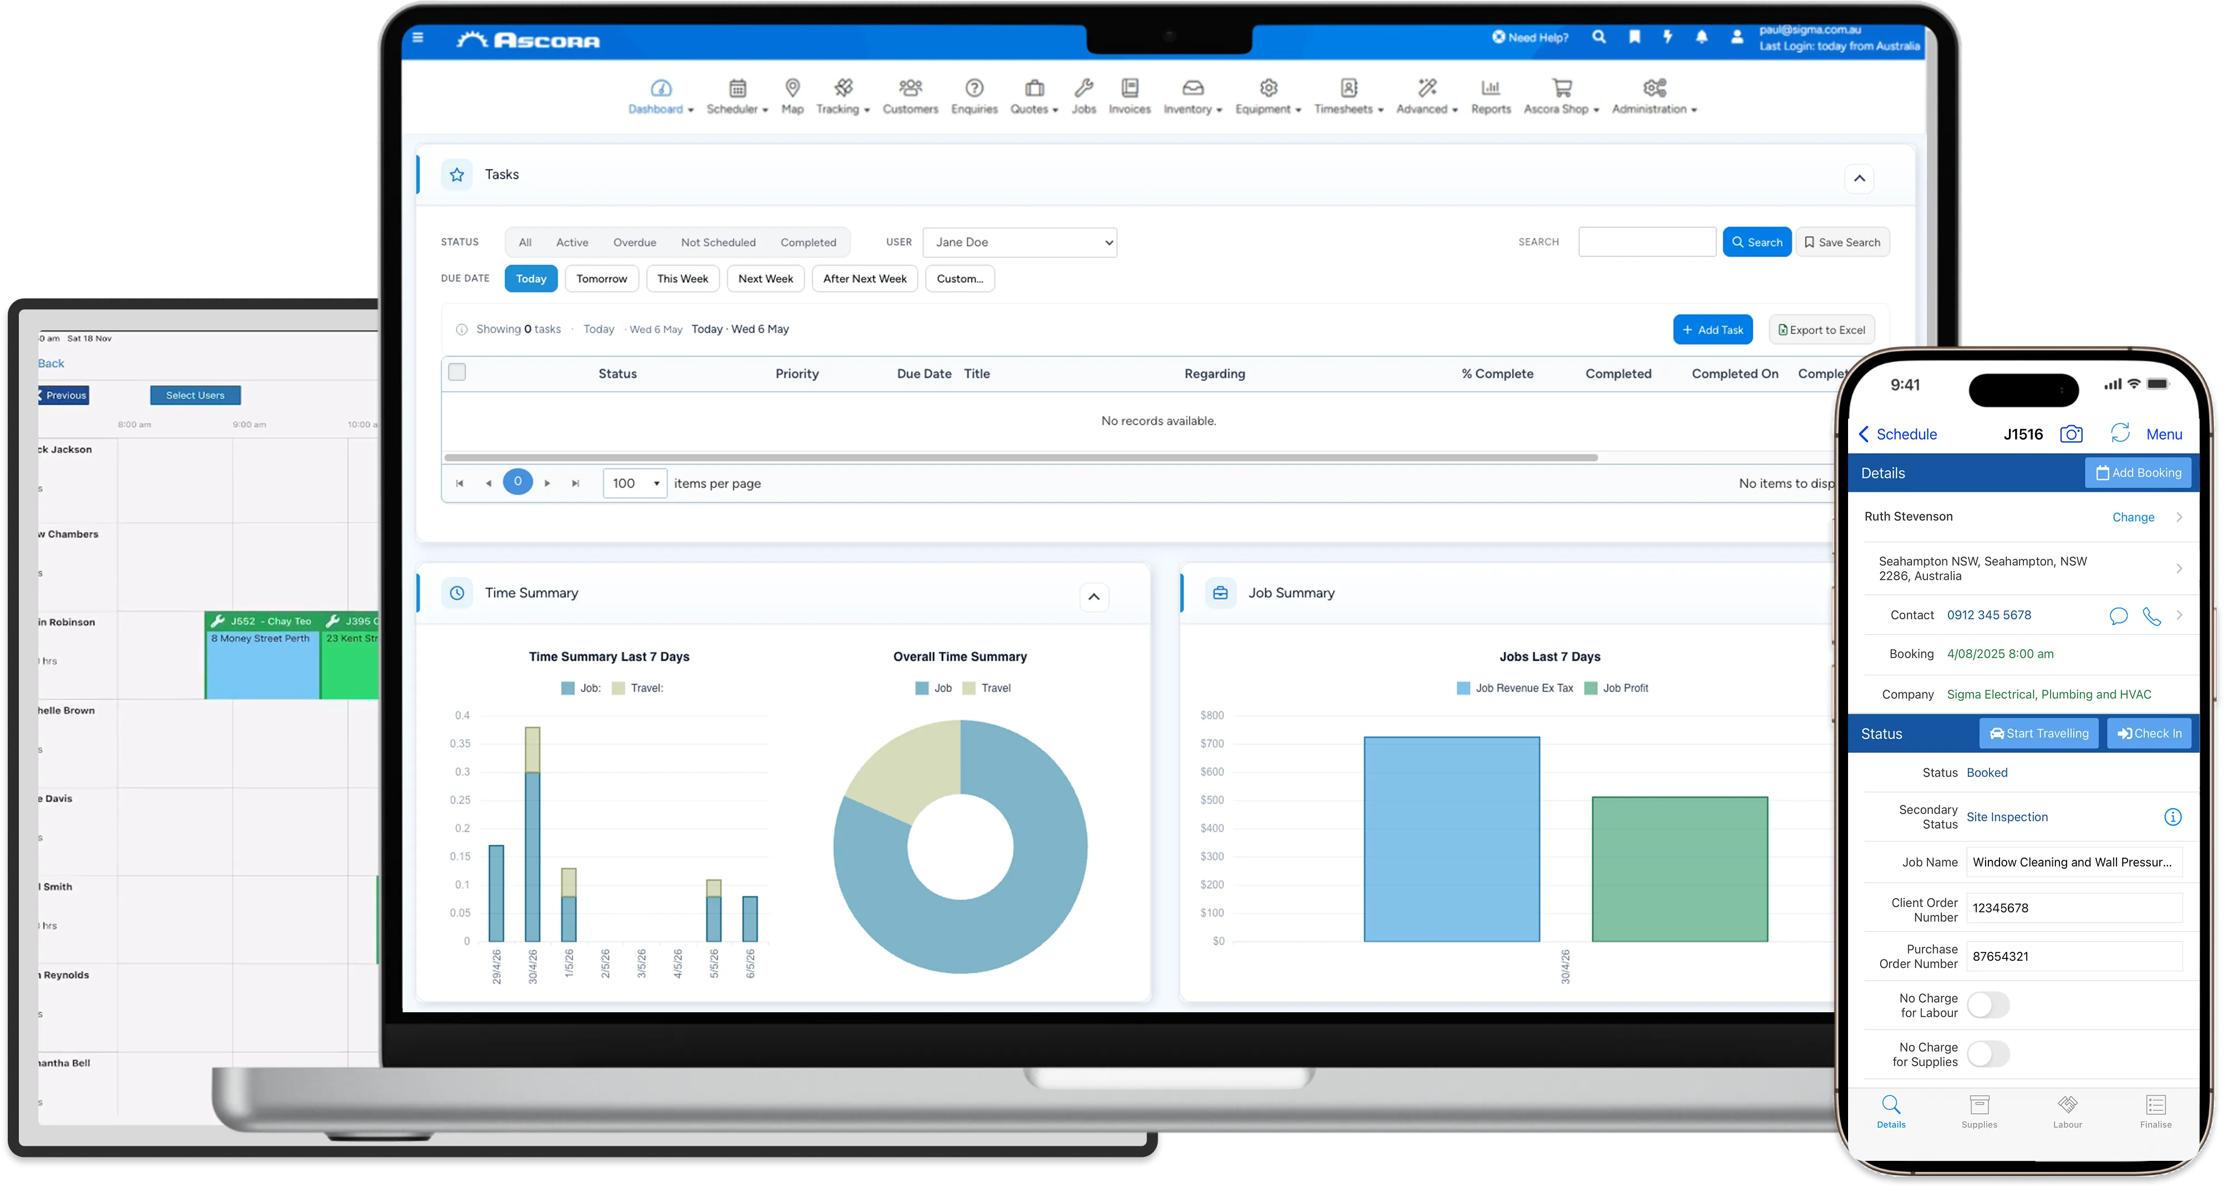The height and width of the screenshot is (1188, 2233).
Task: Click Export to Excel
Action: [1821, 330]
